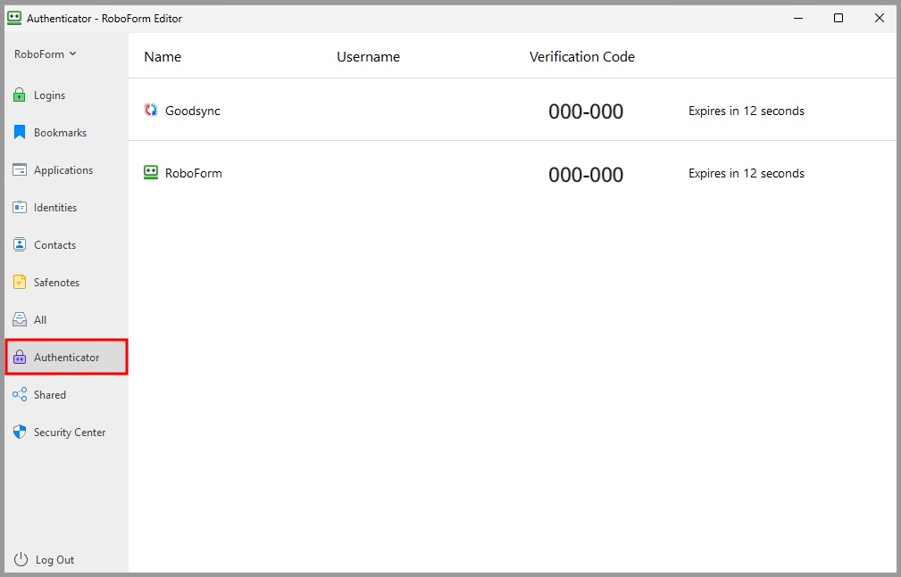Viewport: 901px width, 577px height.
Task: Click Goodsync 'Expires in 12 seconds' text
Action: pos(747,111)
